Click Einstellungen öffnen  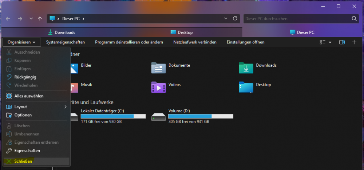(x=246, y=42)
